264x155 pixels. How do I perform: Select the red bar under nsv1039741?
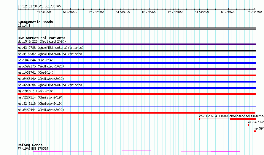click(x=136, y=75)
